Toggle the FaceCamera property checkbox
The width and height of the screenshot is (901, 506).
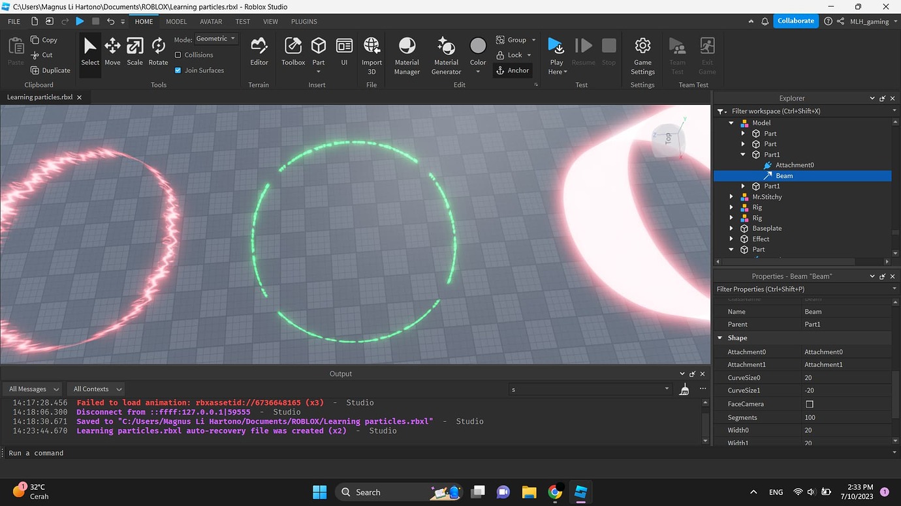(810, 404)
